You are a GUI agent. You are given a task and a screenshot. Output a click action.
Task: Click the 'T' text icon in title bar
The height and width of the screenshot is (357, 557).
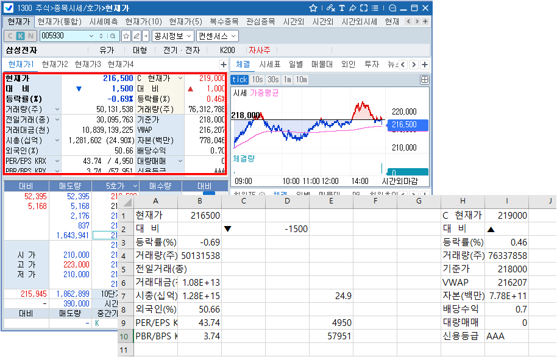click(x=342, y=8)
